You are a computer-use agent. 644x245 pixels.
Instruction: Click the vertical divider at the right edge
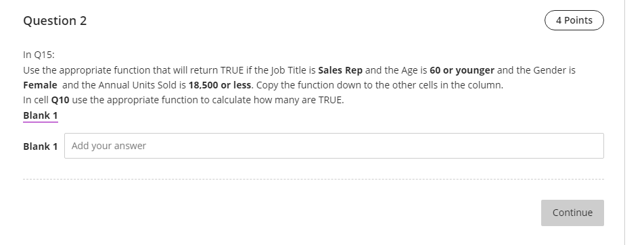click(624, 123)
